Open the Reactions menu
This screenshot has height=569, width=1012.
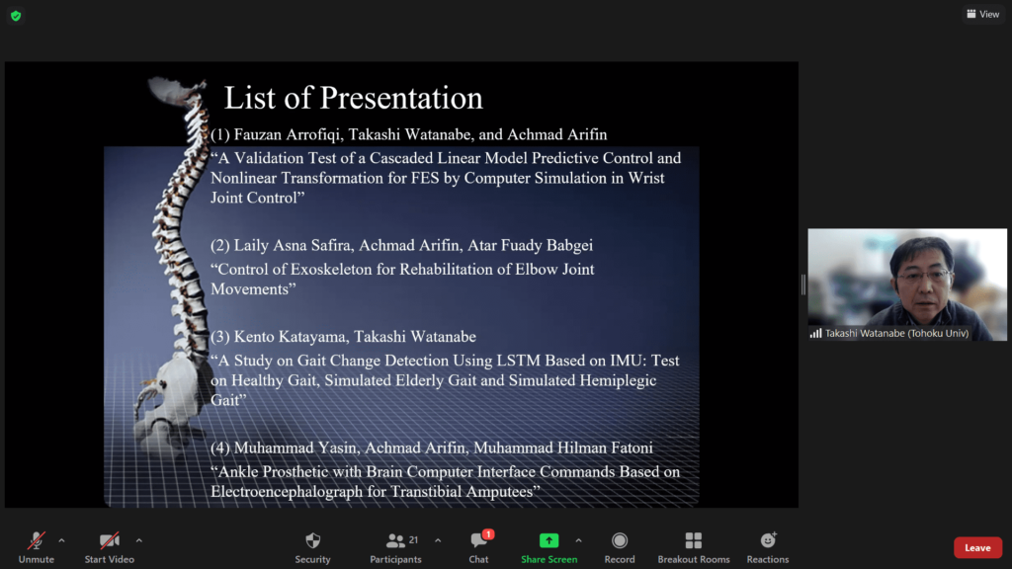(768, 541)
